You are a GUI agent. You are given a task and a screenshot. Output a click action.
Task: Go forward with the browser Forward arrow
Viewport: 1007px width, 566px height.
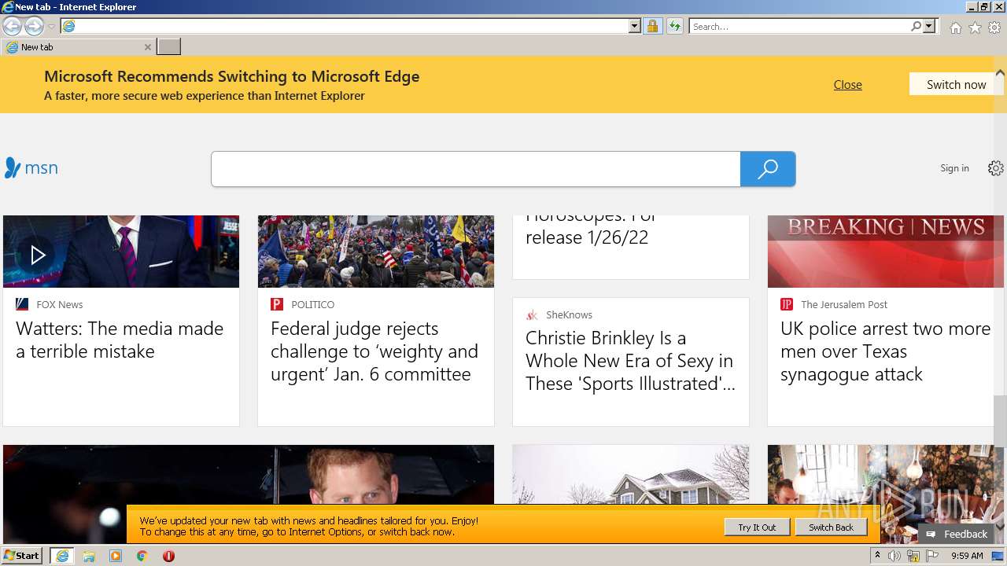pyautogui.click(x=34, y=27)
